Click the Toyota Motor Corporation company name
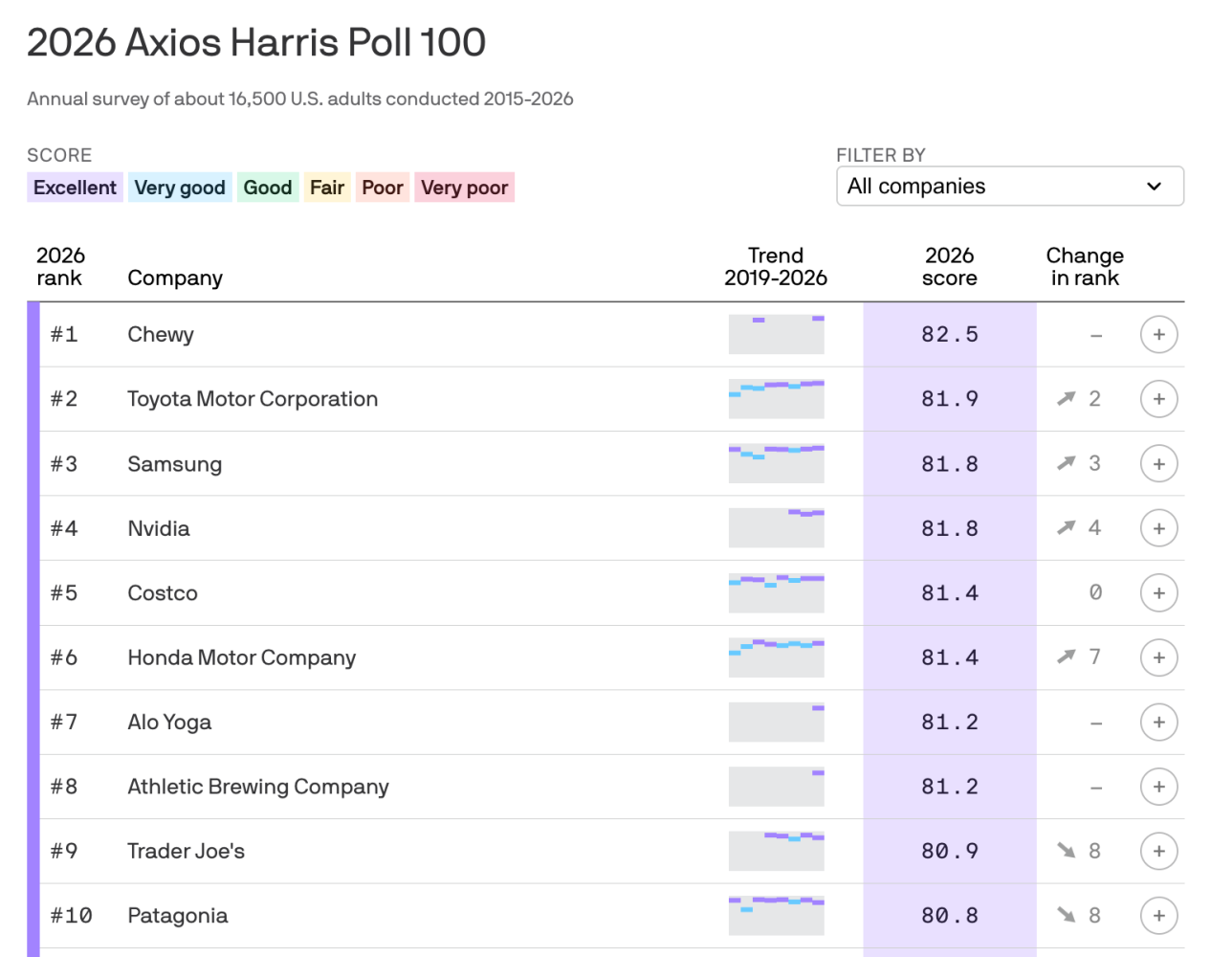Image resolution: width=1211 pixels, height=957 pixels. tap(253, 399)
